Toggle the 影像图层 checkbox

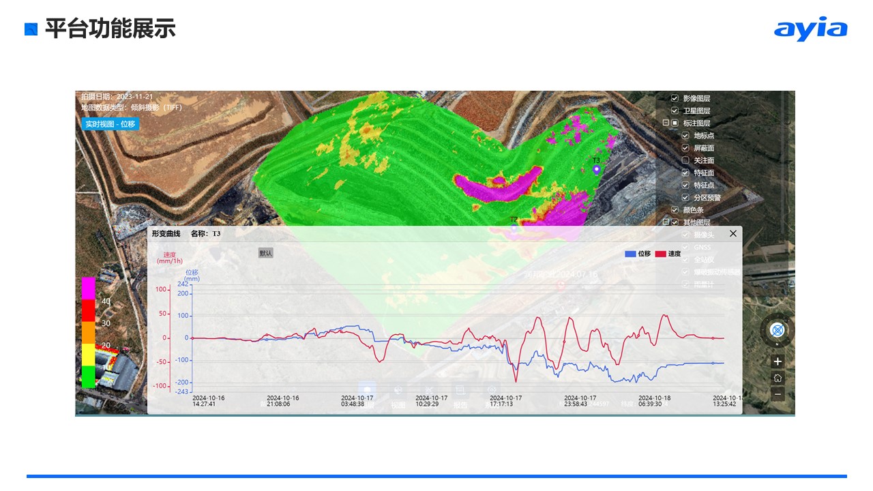click(675, 98)
